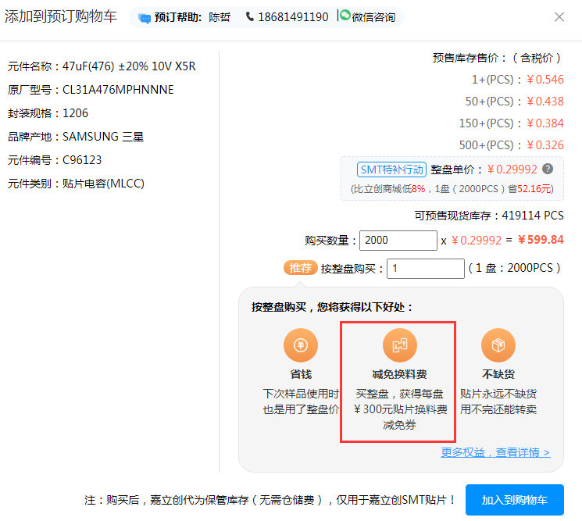Screen dimensions: 582x521
Task: Click the SMT特补行动 badge
Action: (x=391, y=170)
